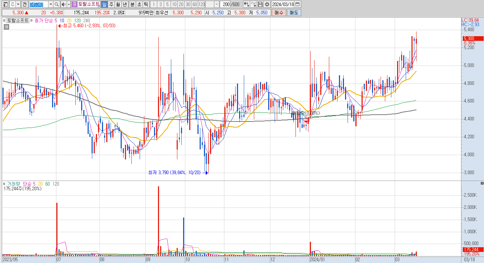Click the add candlestick chart icon
This screenshot has height=263, width=484.
tap(247, 4)
